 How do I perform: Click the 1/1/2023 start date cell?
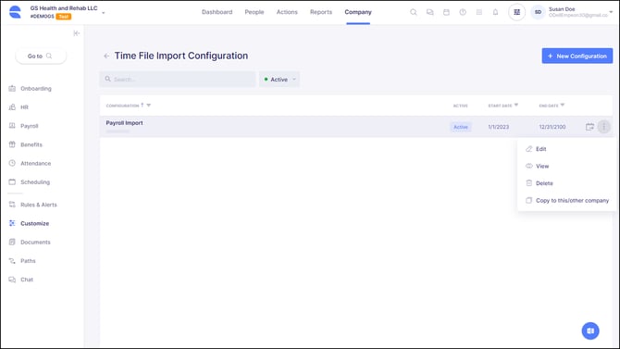(x=499, y=127)
